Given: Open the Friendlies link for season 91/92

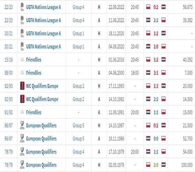Looking at the screenshot, I should pyautogui.click(x=34, y=112).
